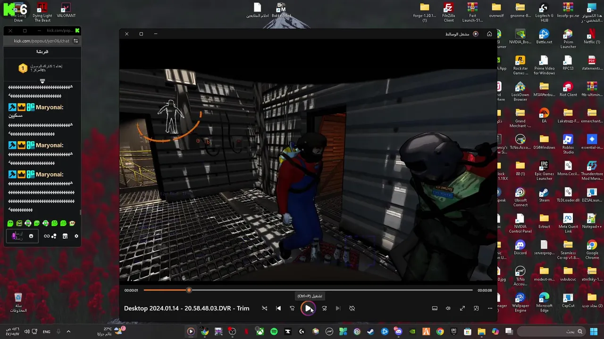Screen dimensions: 604x339
Task: Open NVIDIA Control Panel desktop icon
Action: coord(520,223)
